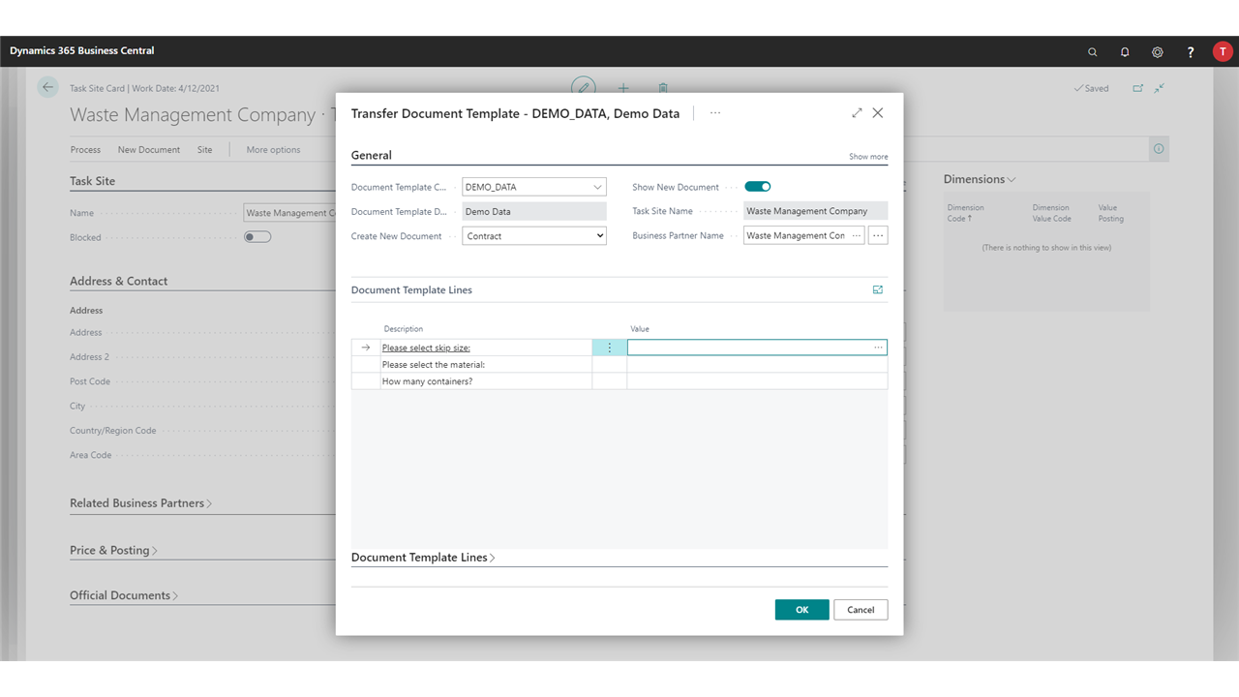Click 'Please select skip size:' description

click(x=426, y=348)
